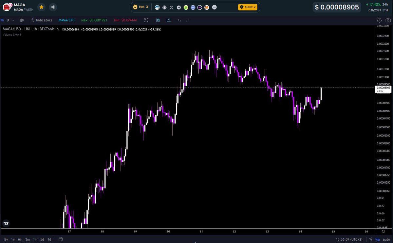
Task: Open the candlestick chart style selector
Action: (x=22, y=20)
